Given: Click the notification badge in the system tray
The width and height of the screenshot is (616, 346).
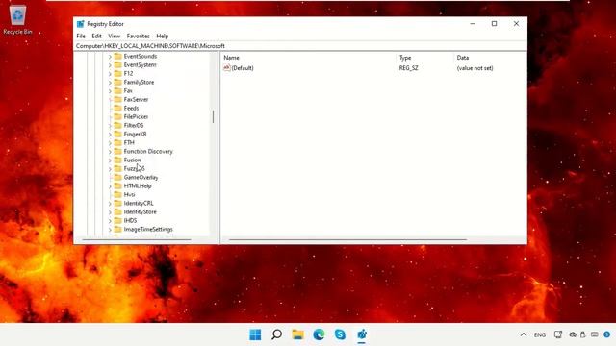Looking at the screenshot, I should [x=607, y=334].
